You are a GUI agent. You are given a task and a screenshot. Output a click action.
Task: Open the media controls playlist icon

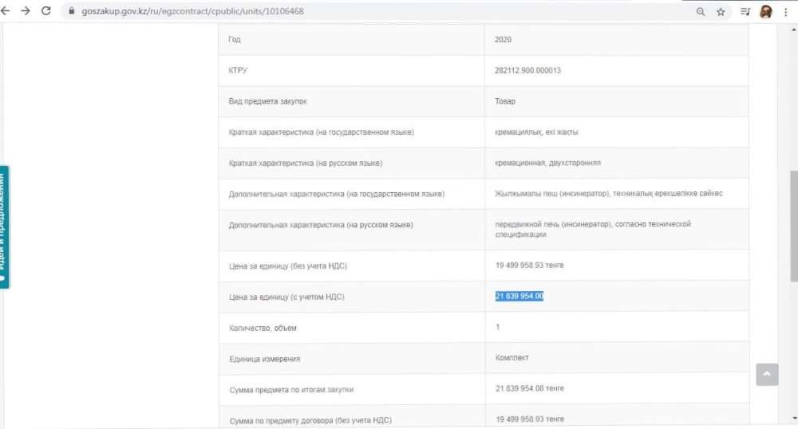point(745,12)
